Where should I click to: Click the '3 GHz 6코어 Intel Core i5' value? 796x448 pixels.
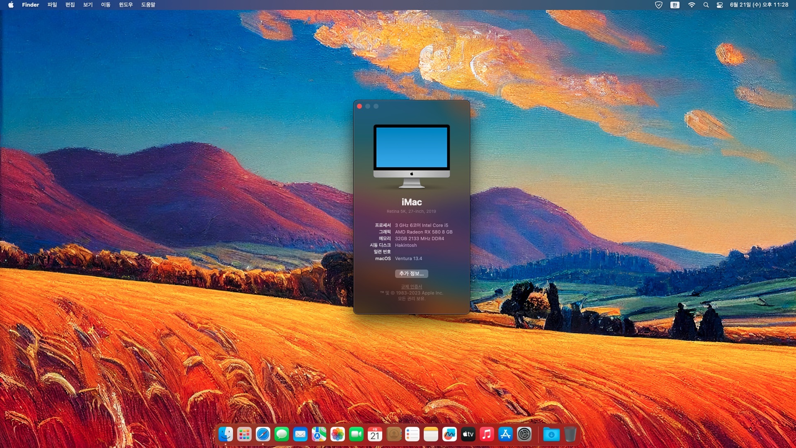pos(421,225)
